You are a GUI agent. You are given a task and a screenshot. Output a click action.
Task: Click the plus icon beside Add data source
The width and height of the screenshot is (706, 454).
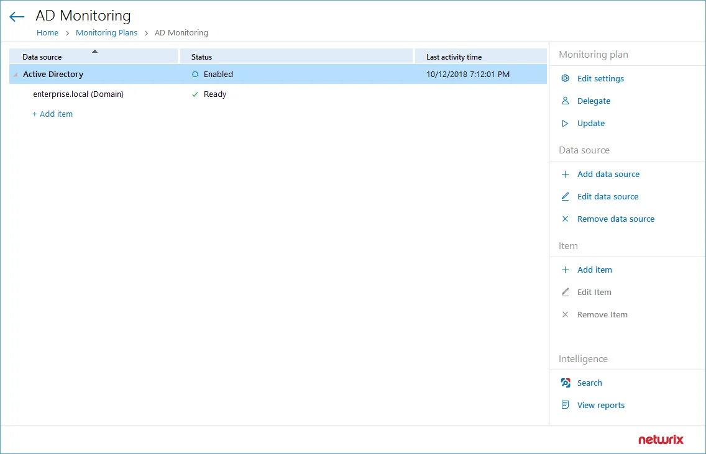(x=565, y=174)
